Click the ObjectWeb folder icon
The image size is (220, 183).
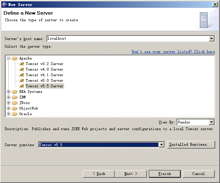coord(15,109)
